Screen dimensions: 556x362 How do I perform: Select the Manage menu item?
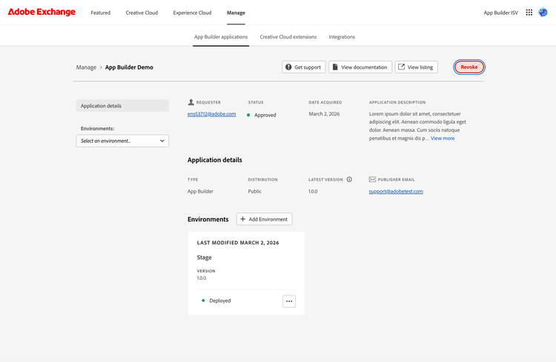(x=236, y=13)
